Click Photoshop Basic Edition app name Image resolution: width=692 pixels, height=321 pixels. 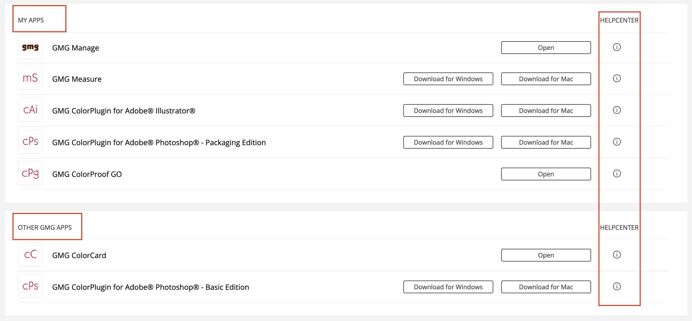click(x=150, y=287)
